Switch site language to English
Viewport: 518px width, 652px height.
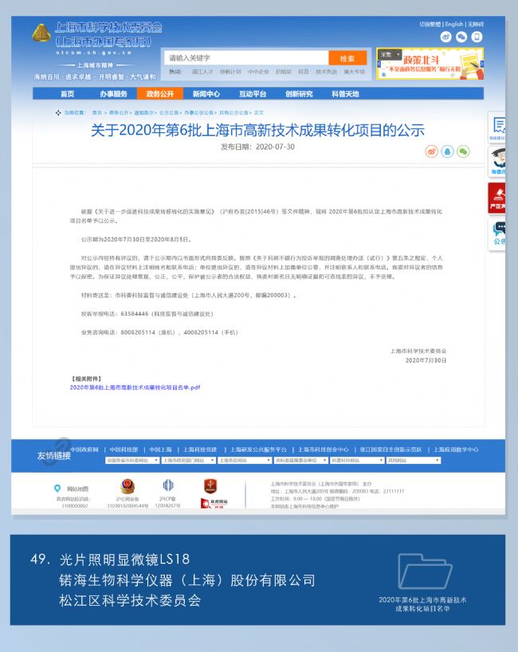[x=454, y=25]
